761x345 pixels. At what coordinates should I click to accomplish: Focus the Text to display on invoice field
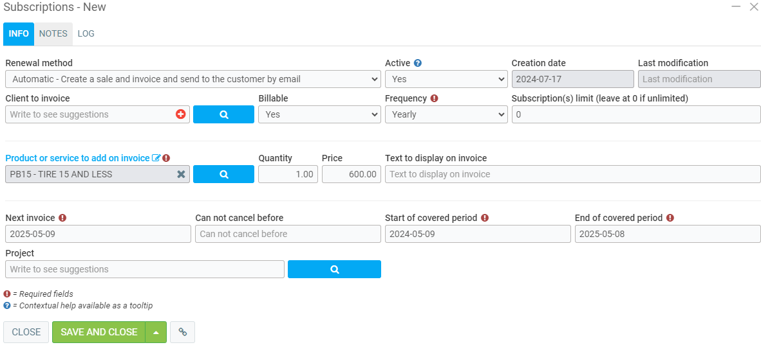[x=572, y=174]
